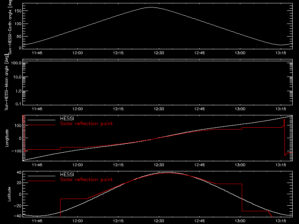Click the 40 tick label on Latitude plot
This screenshot has height=224, width=299.
(x=19, y=172)
